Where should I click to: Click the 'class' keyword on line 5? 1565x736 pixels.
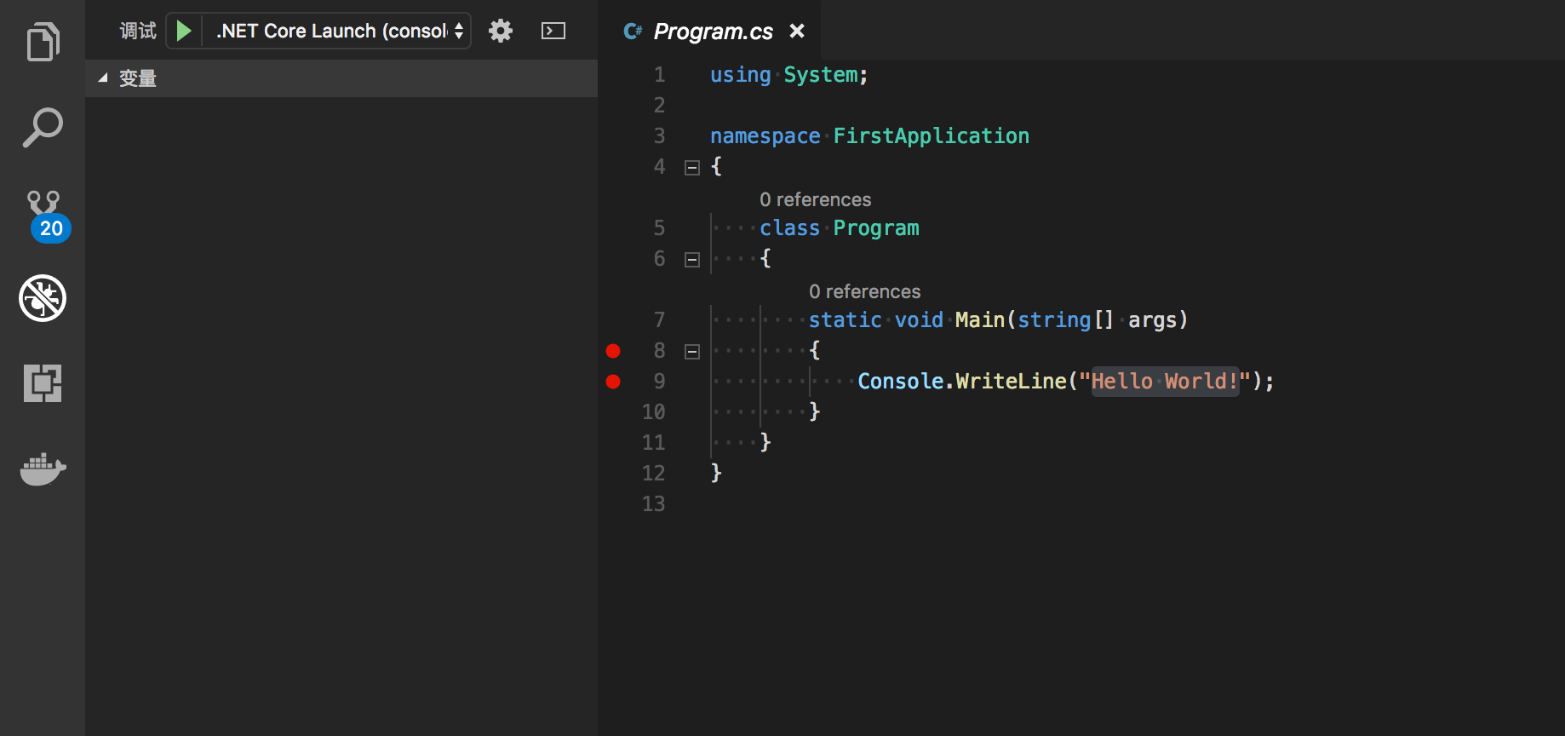click(789, 228)
